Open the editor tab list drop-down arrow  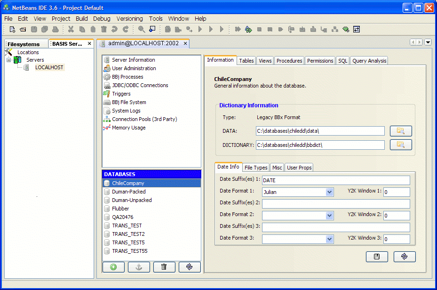click(x=428, y=42)
